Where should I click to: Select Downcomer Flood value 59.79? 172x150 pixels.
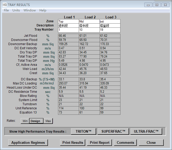pyautogui.click(x=68, y=40)
